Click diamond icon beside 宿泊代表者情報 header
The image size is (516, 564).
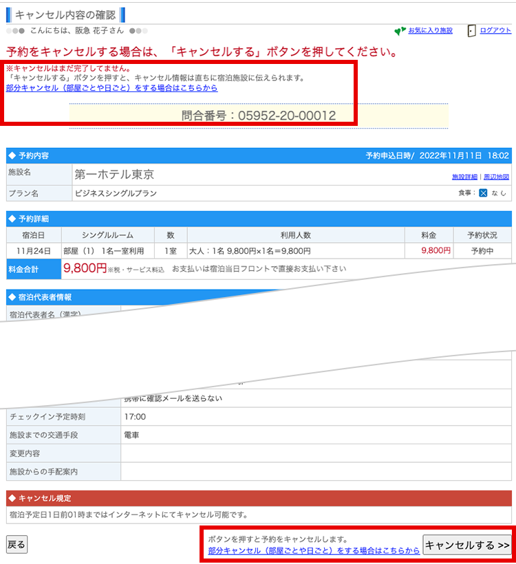12,297
